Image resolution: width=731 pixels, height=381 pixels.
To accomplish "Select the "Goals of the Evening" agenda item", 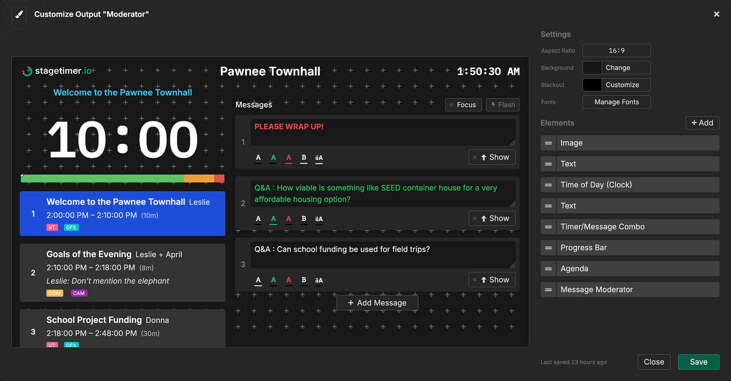I will pyautogui.click(x=122, y=272).
